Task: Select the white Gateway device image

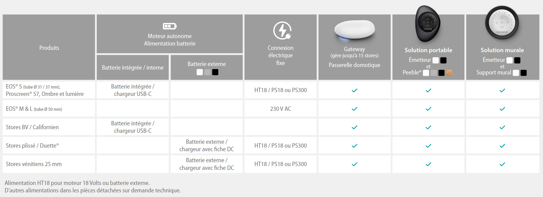Action: tap(355, 30)
